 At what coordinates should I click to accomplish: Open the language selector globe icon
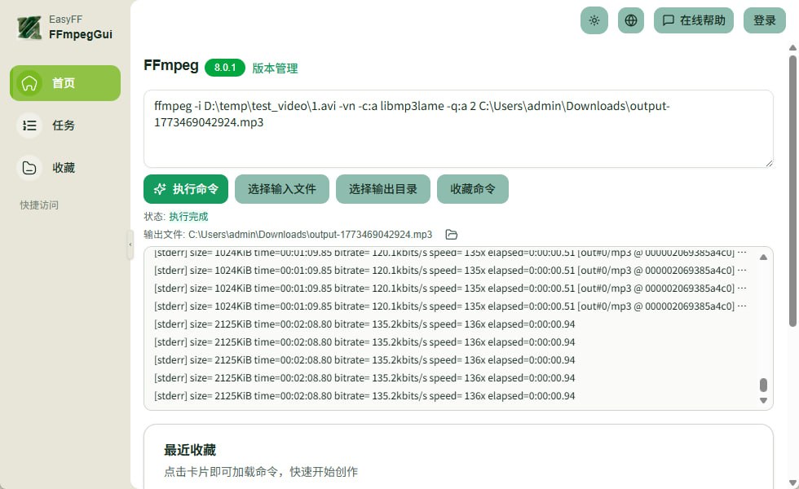coord(630,20)
